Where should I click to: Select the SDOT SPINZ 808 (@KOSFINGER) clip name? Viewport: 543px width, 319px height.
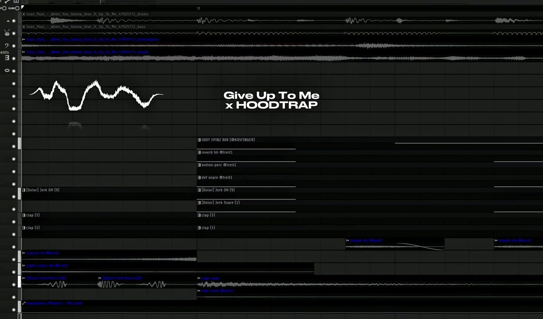tap(228, 140)
